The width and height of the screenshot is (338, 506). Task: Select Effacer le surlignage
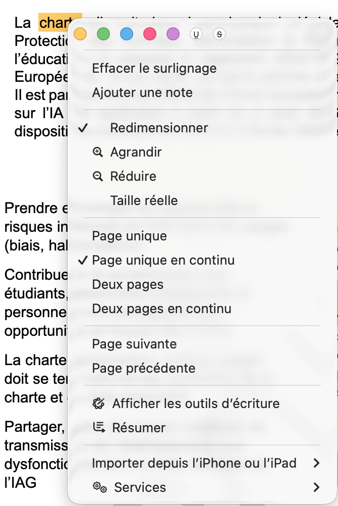[x=154, y=69]
